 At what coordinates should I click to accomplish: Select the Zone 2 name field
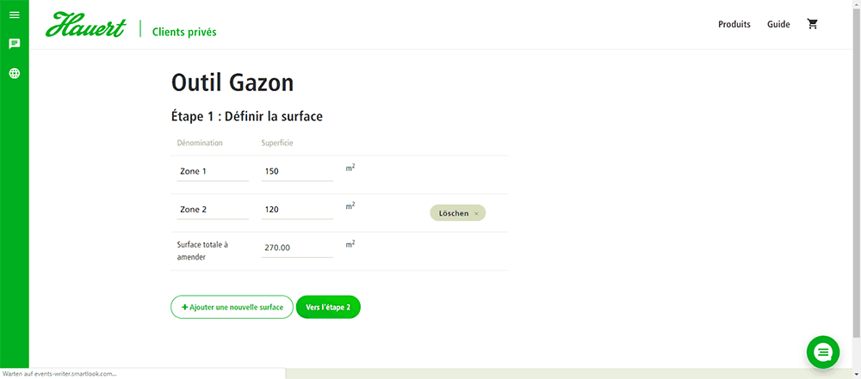point(213,210)
